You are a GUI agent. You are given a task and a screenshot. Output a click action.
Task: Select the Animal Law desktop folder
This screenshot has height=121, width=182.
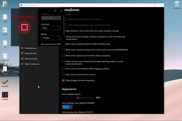[5, 57]
